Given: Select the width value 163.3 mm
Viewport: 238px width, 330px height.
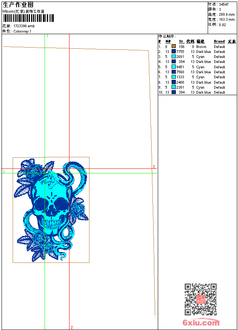Looking at the screenshot, I should (x=226, y=20).
